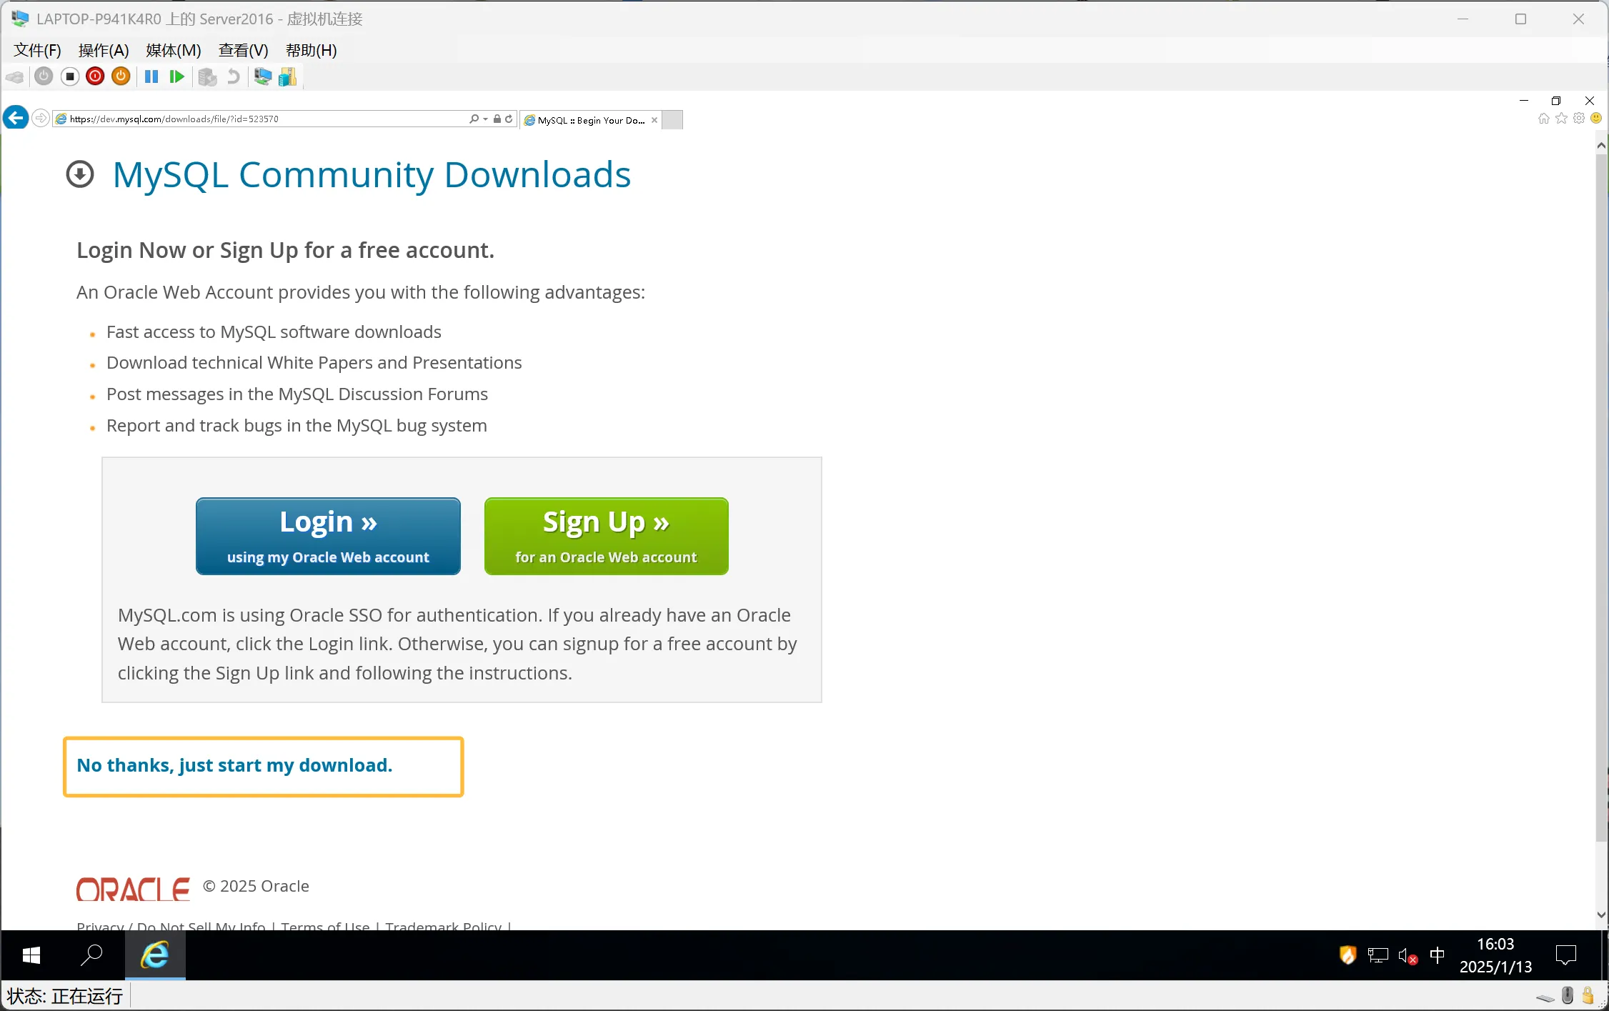Restore the Internet Explorer window

click(x=1556, y=101)
